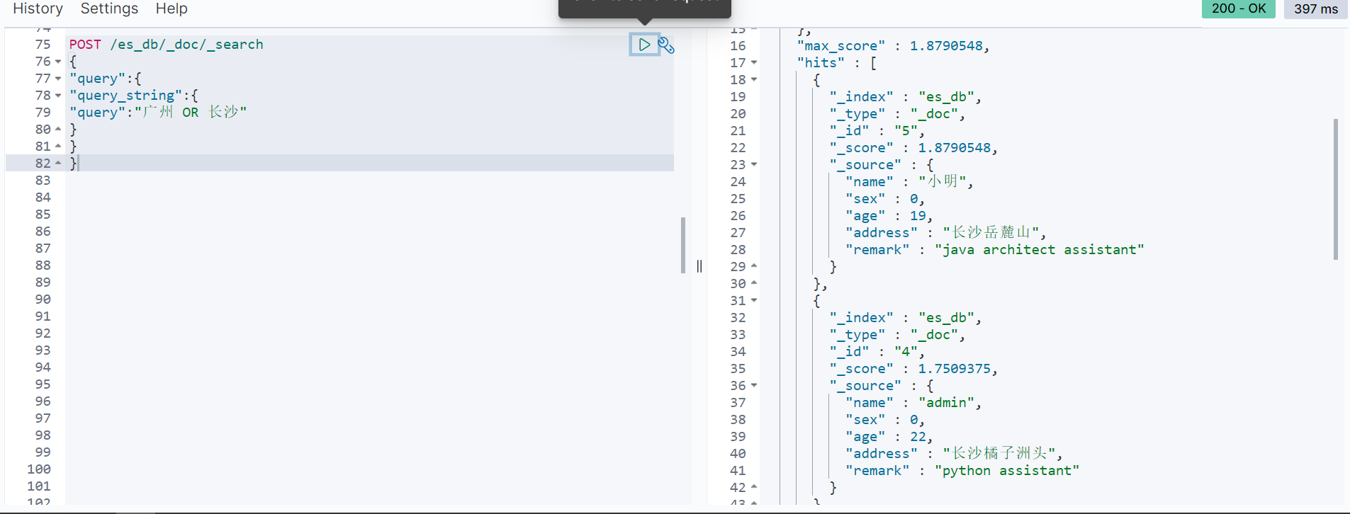
Task: Click the "hits" : [ line in output
Action: [837, 63]
